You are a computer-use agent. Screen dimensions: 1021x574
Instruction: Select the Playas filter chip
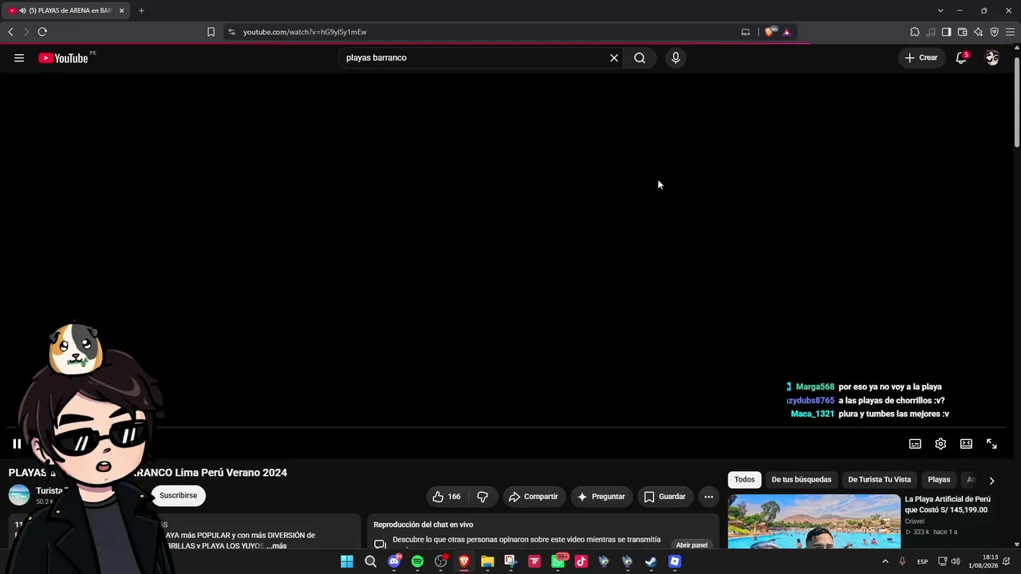939,480
